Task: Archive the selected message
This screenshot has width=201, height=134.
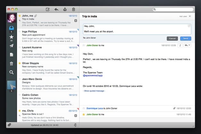Action: (65, 9)
